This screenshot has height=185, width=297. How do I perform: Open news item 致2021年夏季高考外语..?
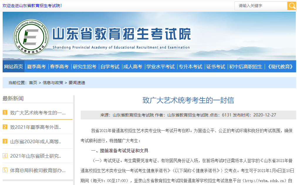[x=36, y=127]
